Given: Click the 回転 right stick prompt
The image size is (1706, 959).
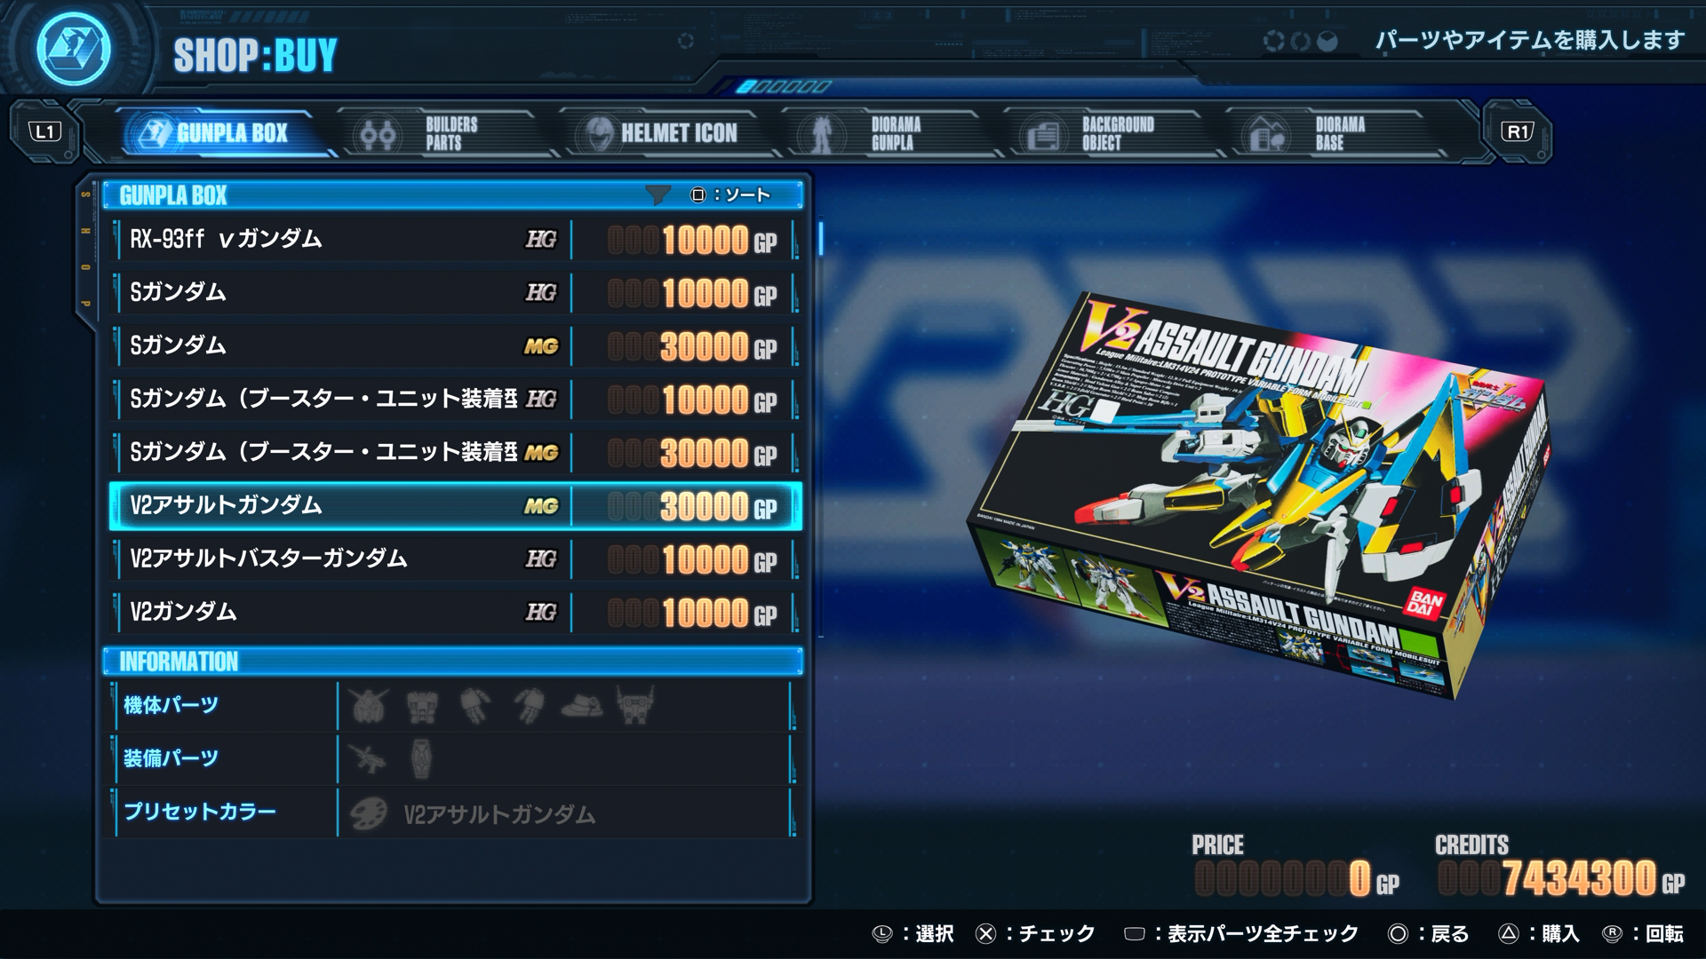Looking at the screenshot, I should coord(1643,934).
